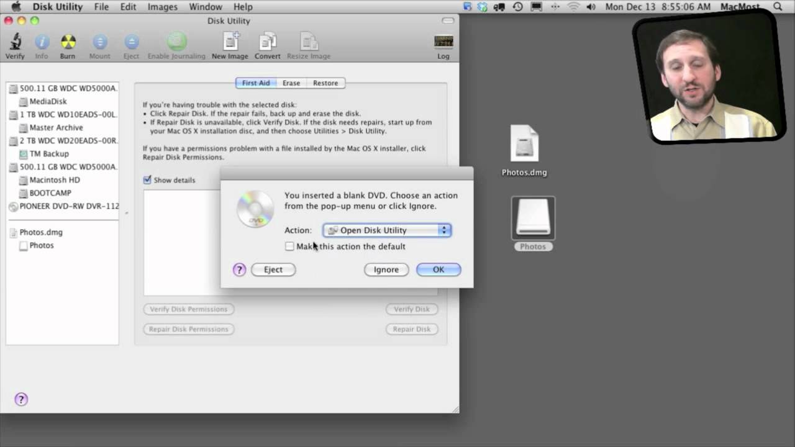Click the toolbar toggle pill in title bar
Screen dimensions: 795x447
tap(448, 20)
